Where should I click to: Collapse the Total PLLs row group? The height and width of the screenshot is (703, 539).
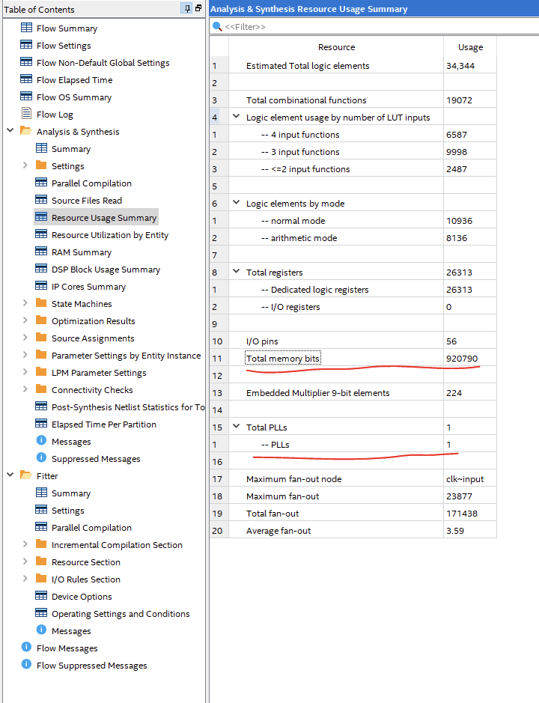tap(237, 427)
